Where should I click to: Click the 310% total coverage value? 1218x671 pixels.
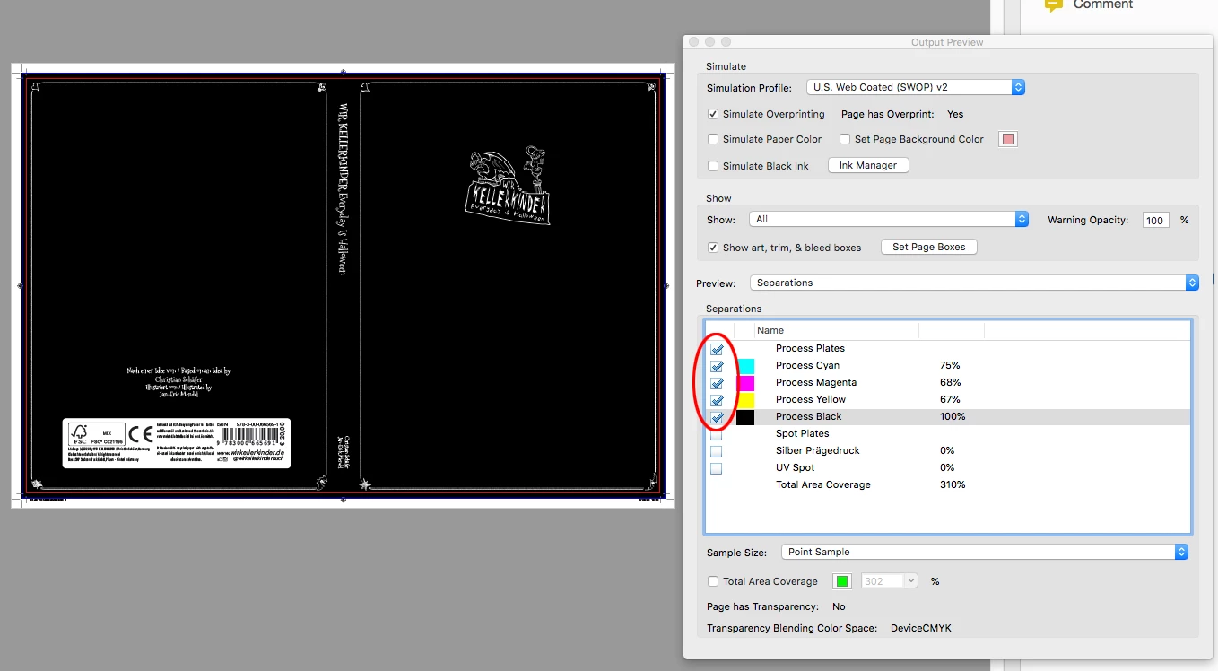click(952, 484)
